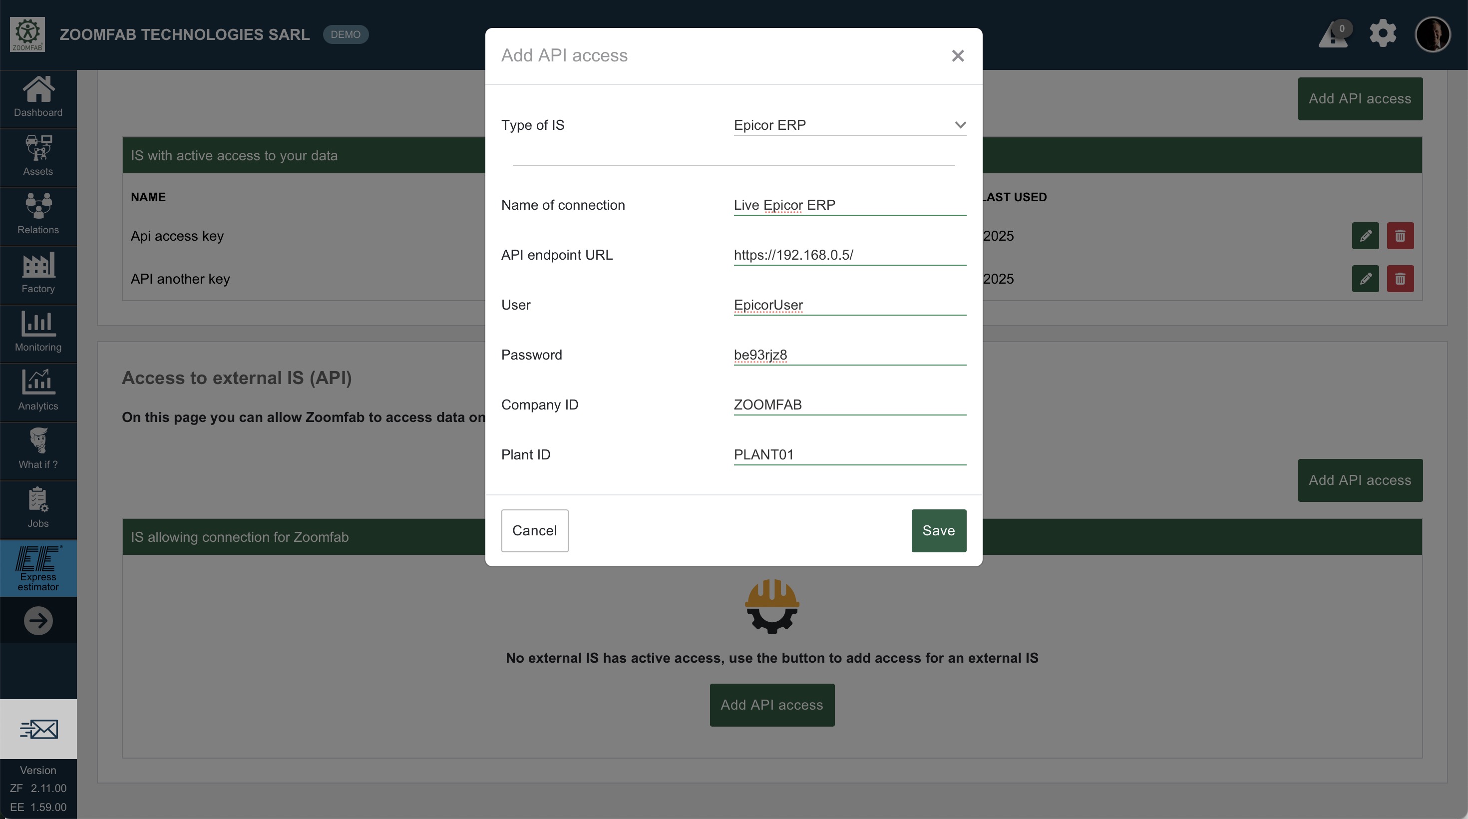
Task: Open the Jobs clipboard icon
Action: pos(38,508)
